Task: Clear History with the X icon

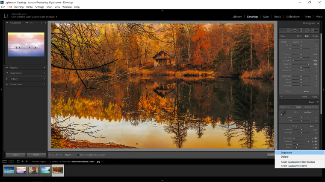Action: tap(44, 79)
